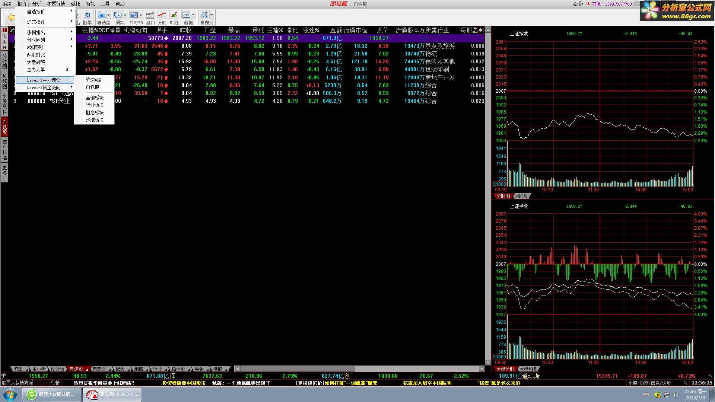Open the 盘口 chart toolbar icon
The height and width of the screenshot is (402, 715).
tap(150, 15)
